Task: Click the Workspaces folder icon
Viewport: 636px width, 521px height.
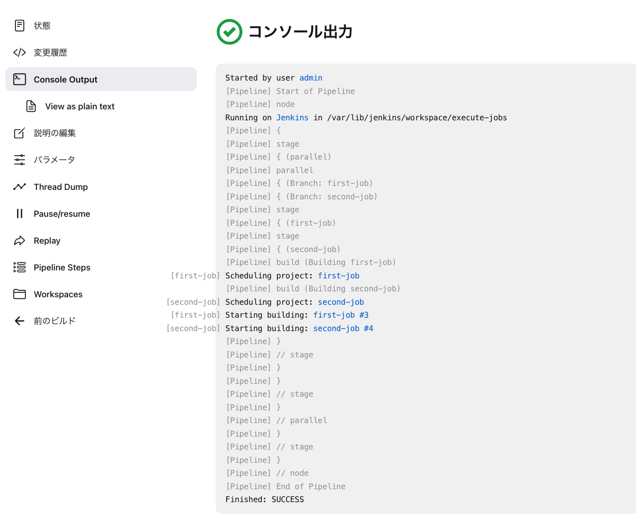Action: point(19,294)
